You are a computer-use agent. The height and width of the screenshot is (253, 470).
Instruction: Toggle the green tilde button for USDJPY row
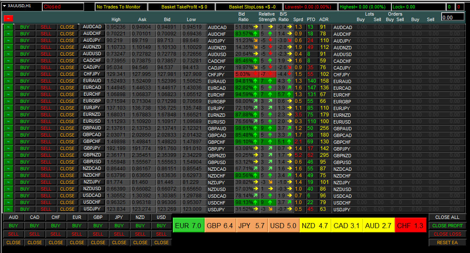coord(8,209)
